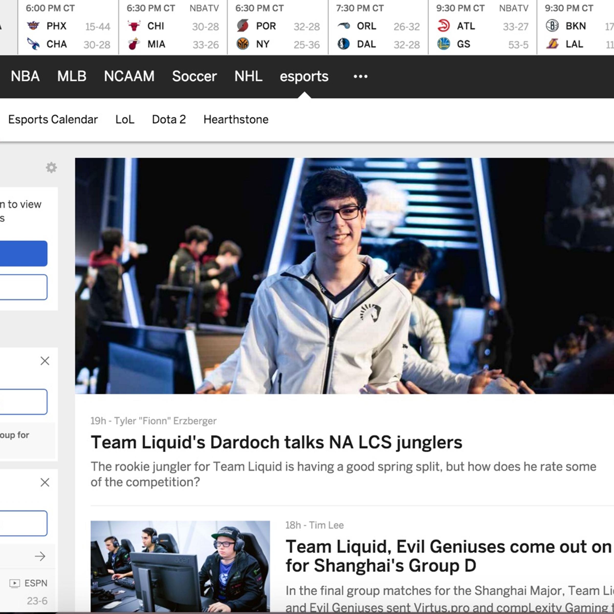Click the DAL team abbreviation
Viewport: 614px width, 614px height.
point(366,44)
